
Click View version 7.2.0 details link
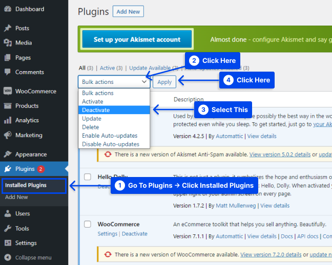pos(271,254)
